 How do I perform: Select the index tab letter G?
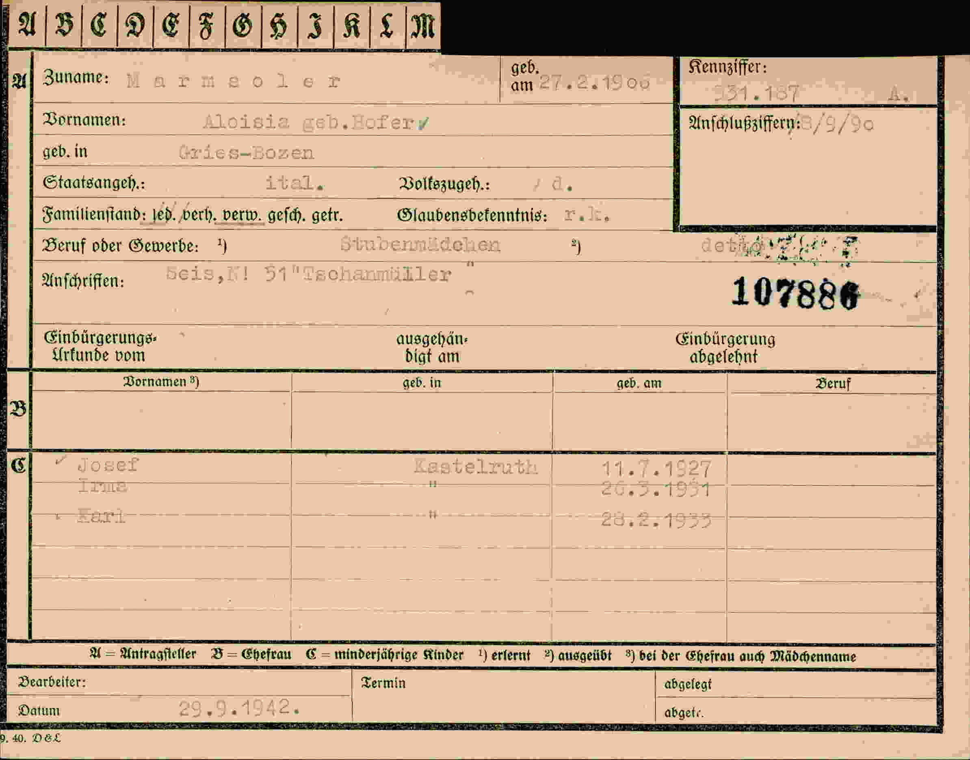[x=242, y=24]
